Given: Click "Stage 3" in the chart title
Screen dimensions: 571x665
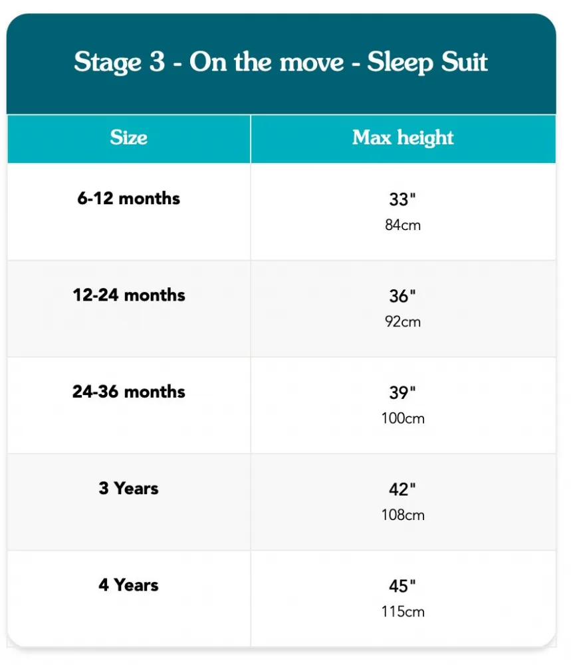Looking at the screenshot, I should [x=119, y=63].
